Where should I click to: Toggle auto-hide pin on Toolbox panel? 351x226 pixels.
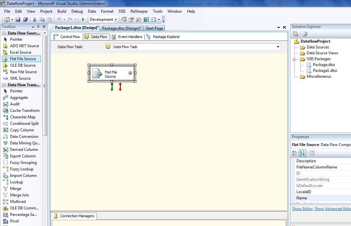click(38, 27)
